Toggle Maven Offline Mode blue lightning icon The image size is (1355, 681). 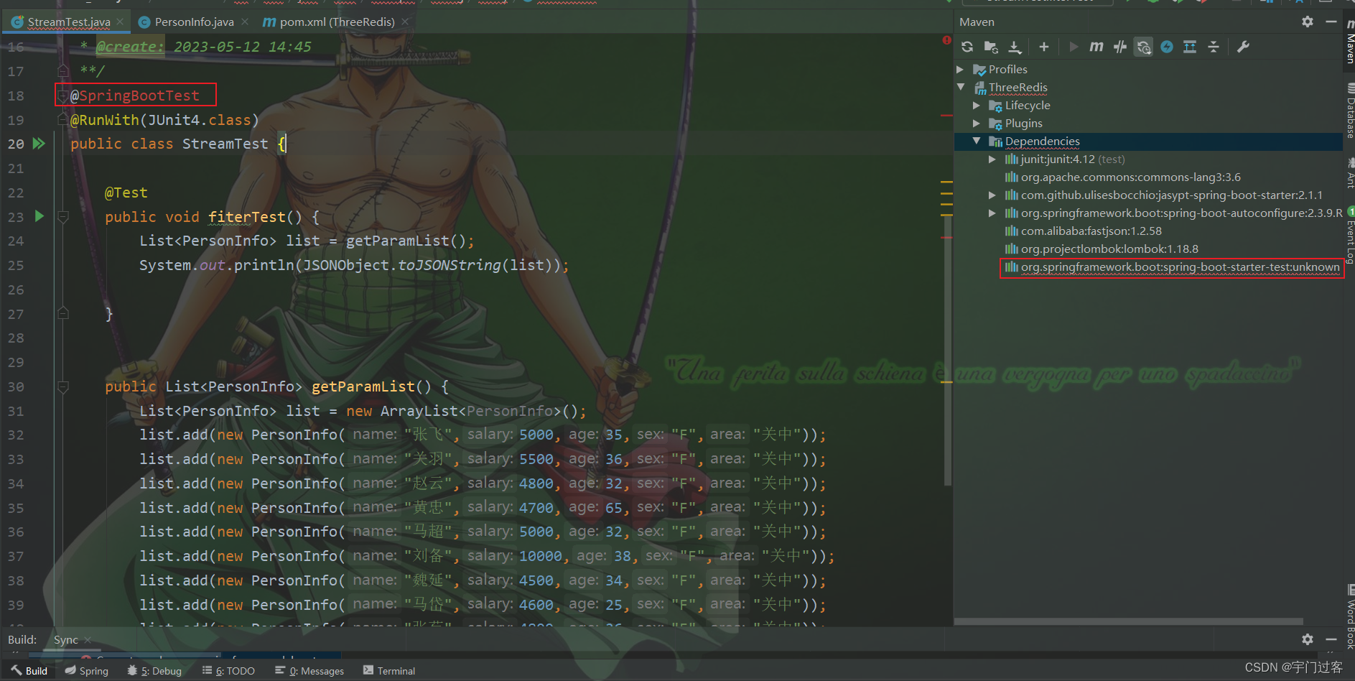[1166, 47]
